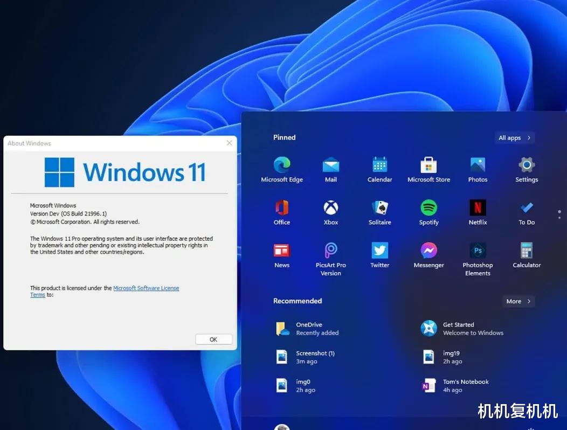This screenshot has width=567, height=430.
Task: Launch Netflix
Action: coord(478,212)
